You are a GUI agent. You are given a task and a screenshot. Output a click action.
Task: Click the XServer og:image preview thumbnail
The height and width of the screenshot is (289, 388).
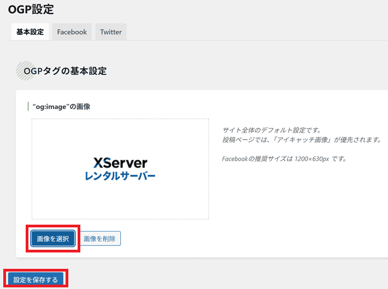pyautogui.click(x=120, y=169)
